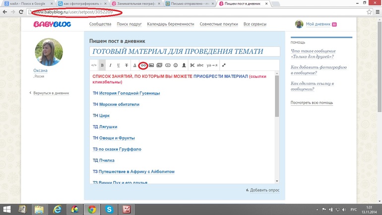Screen dimensions: 382x215
Task: Insert an image gallery into the post
Action: point(159,66)
